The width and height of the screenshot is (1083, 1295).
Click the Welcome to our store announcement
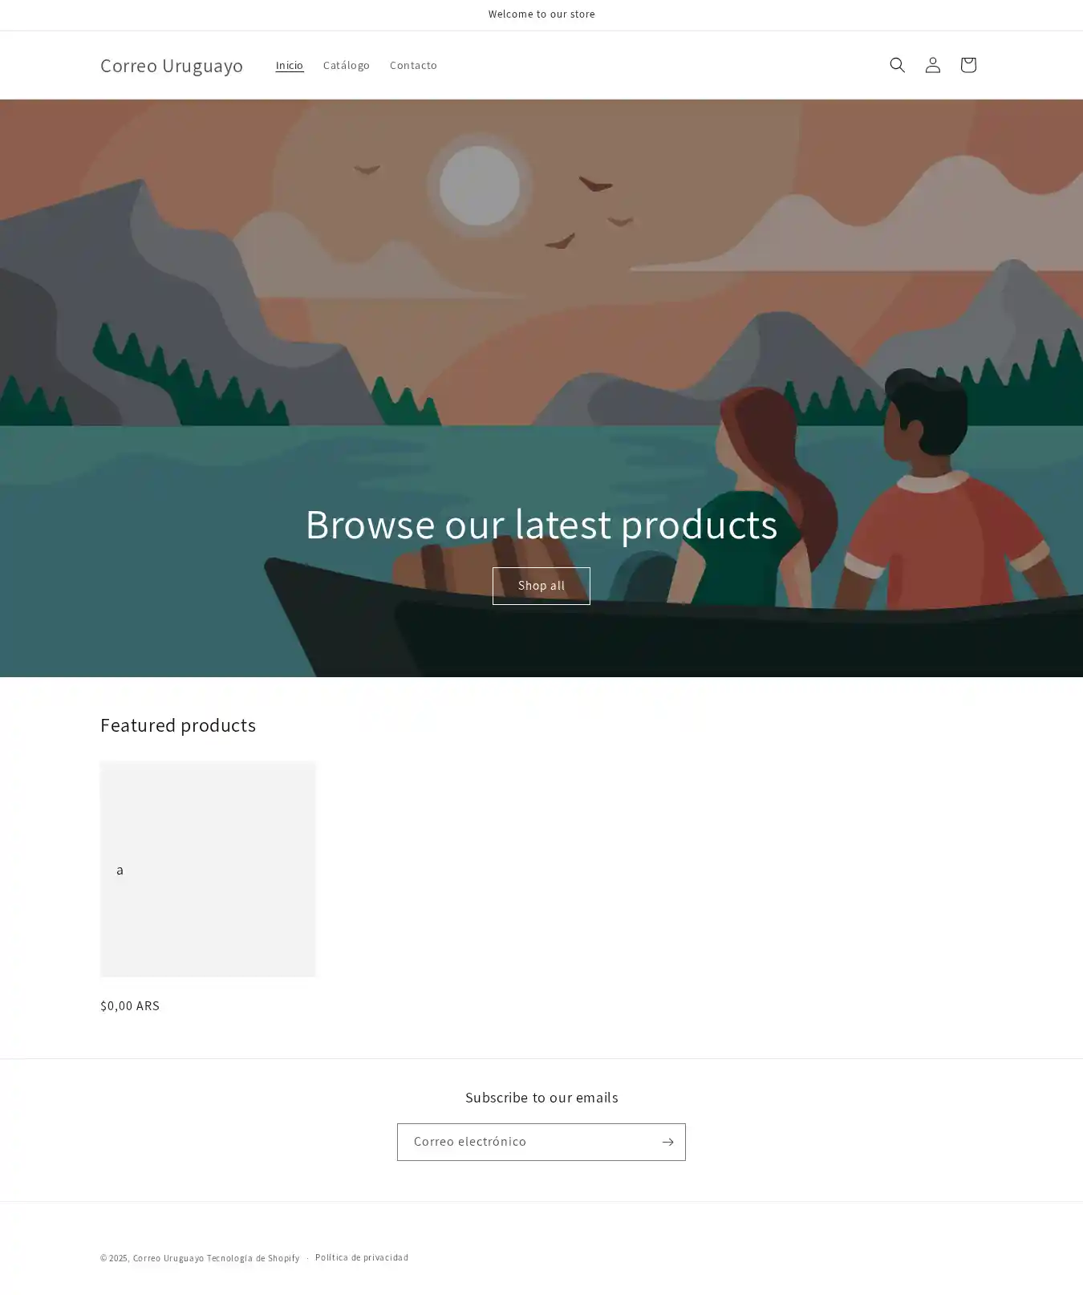tap(541, 14)
